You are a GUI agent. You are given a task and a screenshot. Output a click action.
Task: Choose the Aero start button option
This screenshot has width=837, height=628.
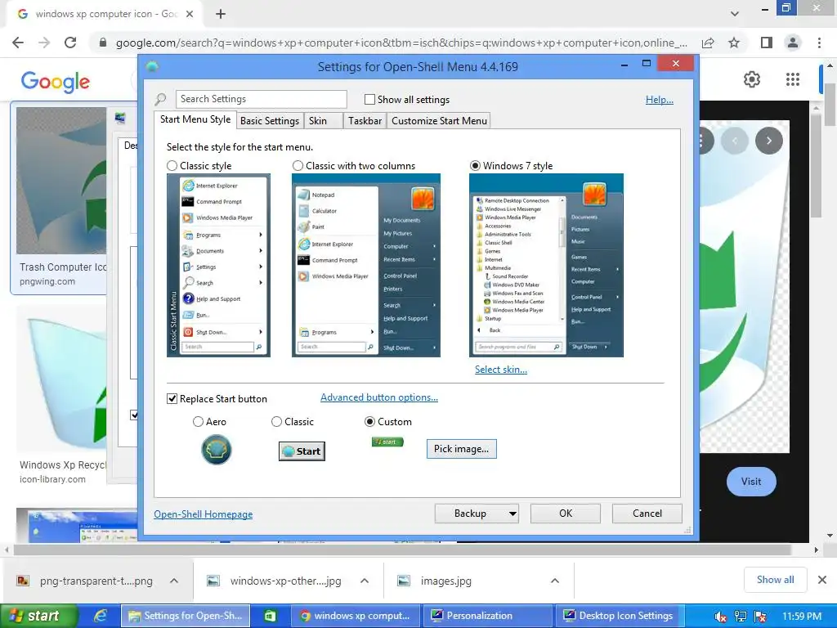tap(198, 422)
